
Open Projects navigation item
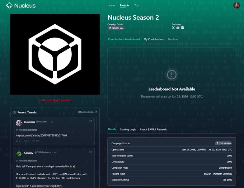(125, 5)
